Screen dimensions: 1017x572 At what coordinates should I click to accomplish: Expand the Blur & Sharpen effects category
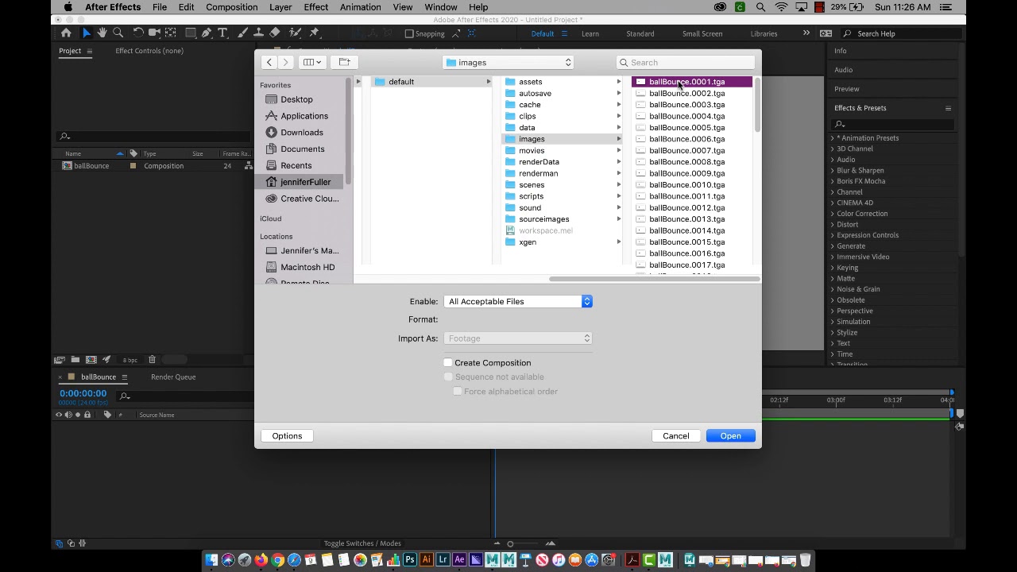click(833, 171)
